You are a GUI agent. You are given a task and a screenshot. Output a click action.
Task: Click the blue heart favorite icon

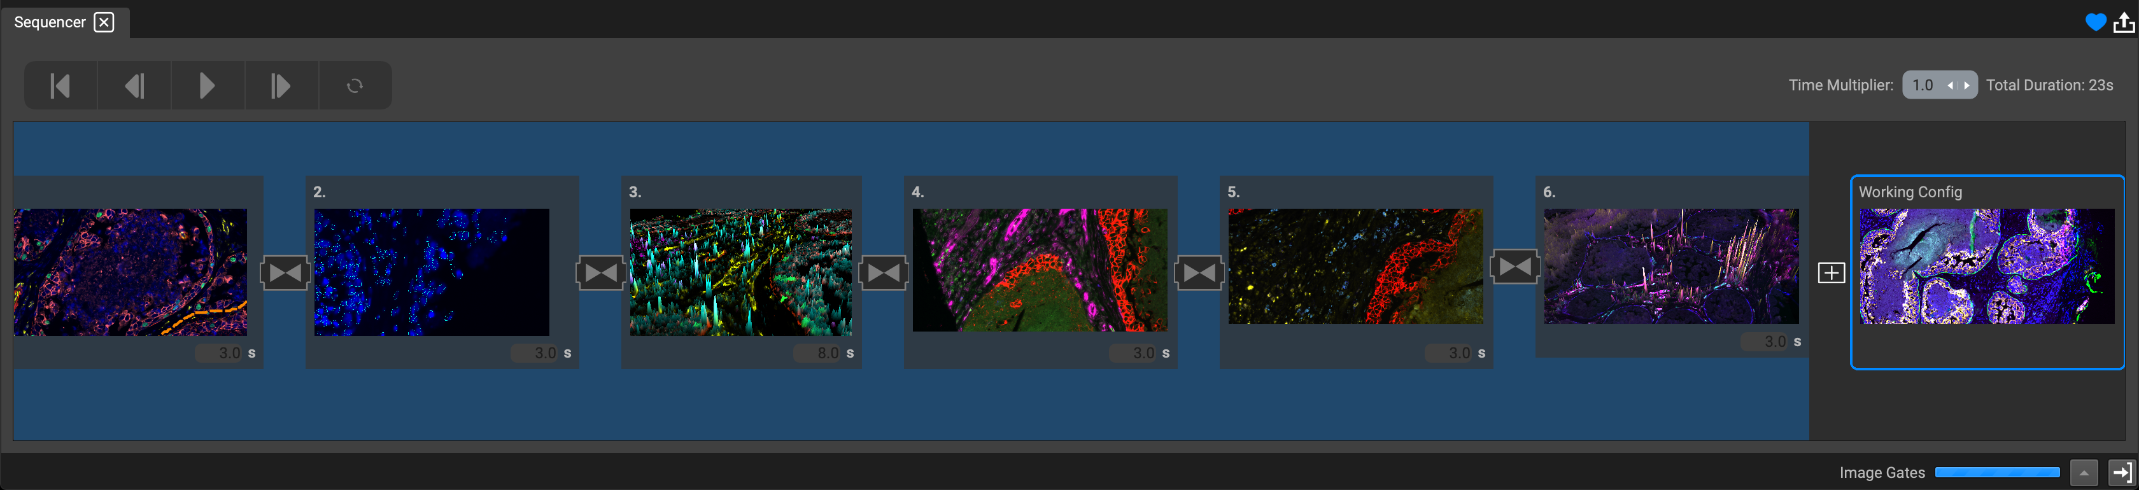coord(2095,22)
